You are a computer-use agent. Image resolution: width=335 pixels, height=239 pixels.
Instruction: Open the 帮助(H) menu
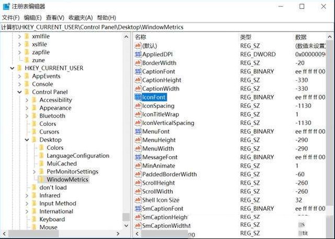(106, 17)
